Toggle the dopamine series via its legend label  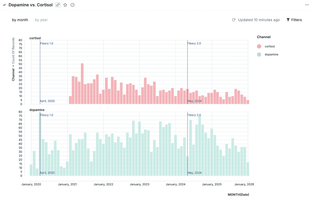pos(271,55)
